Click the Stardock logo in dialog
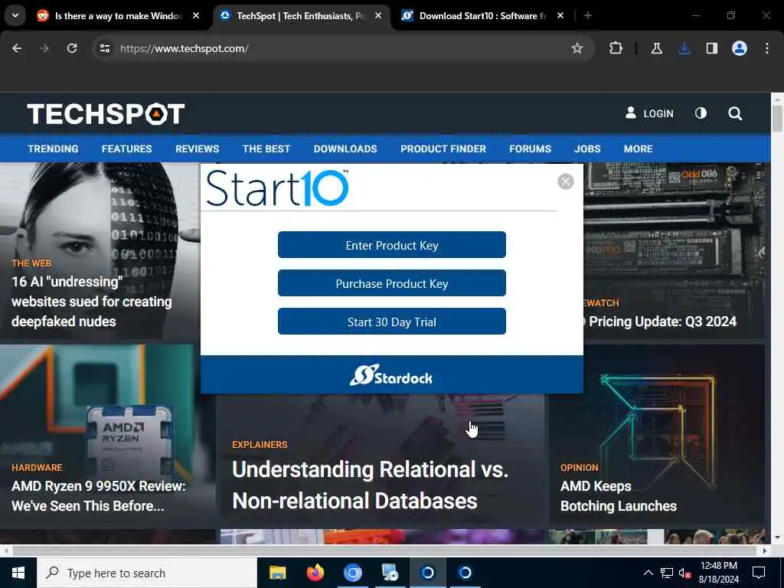The width and height of the screenshot is (784, 588). (391, 376)
